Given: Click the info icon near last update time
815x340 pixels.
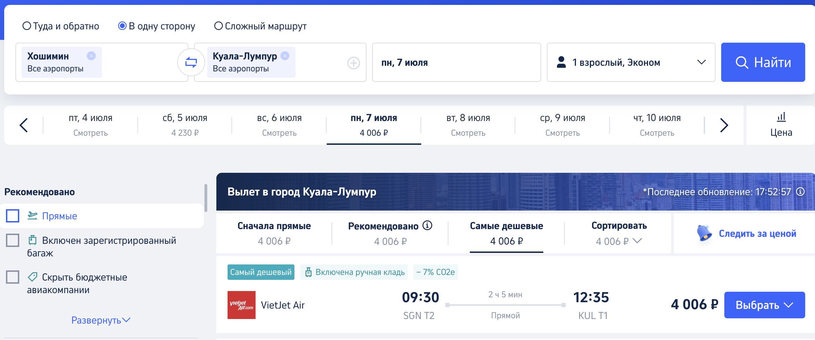Looking at the screenshot, I should (800, 192).
